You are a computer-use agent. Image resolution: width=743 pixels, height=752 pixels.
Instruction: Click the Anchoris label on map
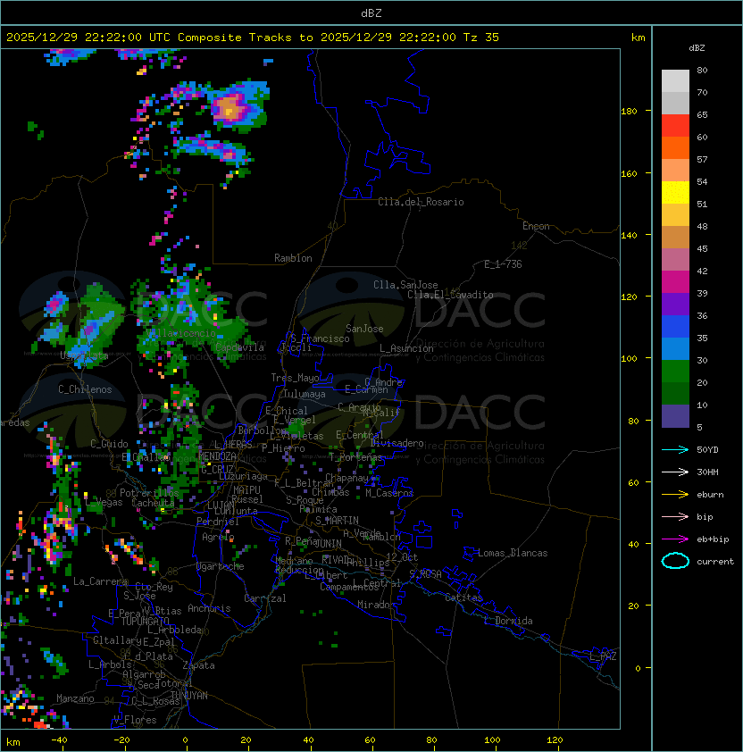tap(209, 608)
